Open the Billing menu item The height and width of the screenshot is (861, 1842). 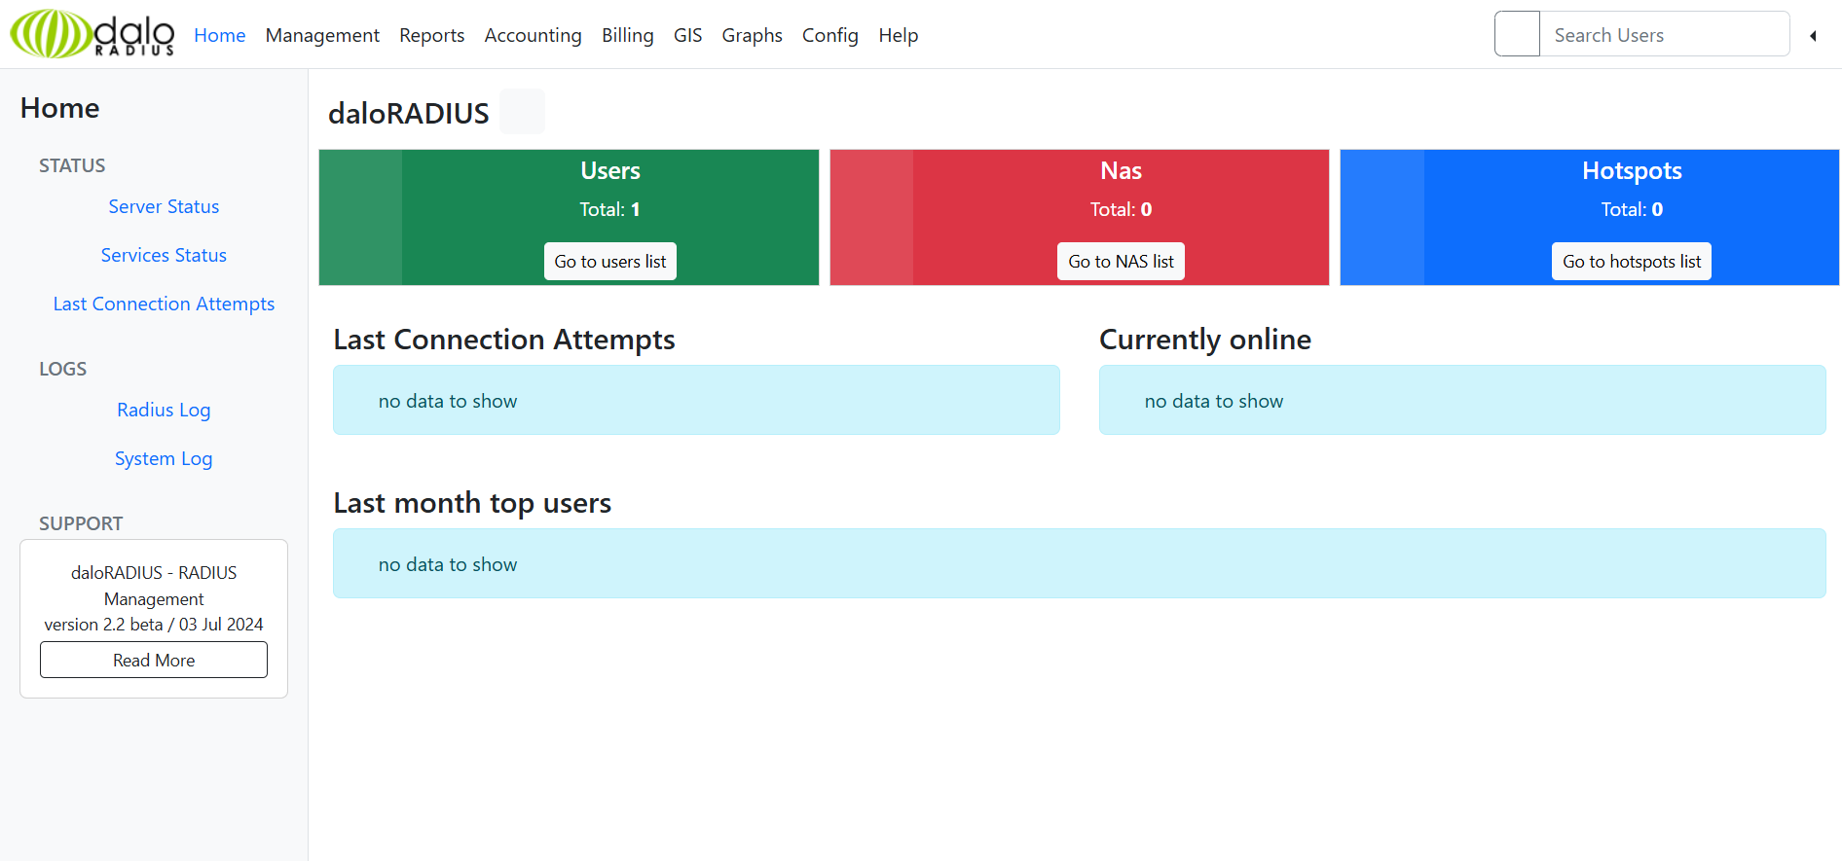tap(627, 35)
